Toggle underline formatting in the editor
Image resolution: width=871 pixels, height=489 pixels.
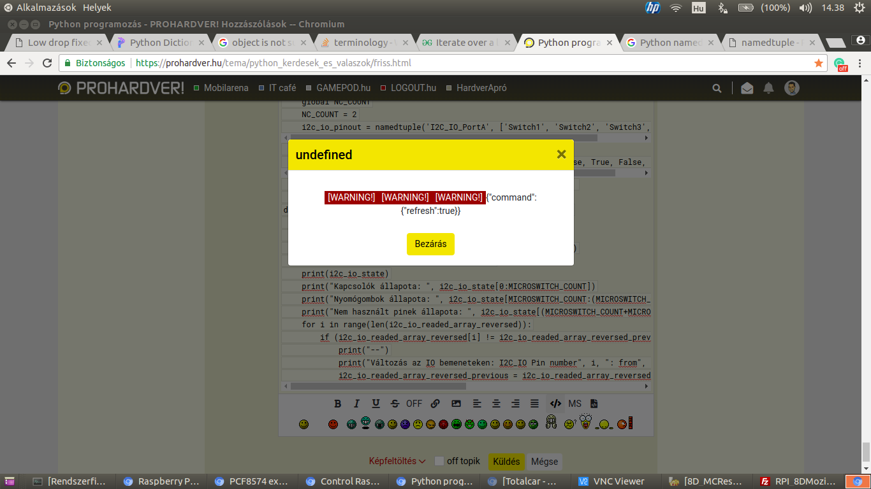pyautogui.click(x=376, y=404)
